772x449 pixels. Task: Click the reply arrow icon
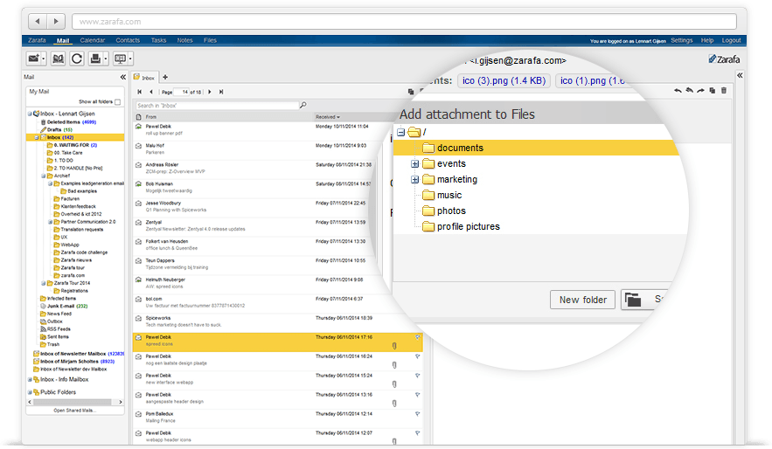tap(678, 91)
